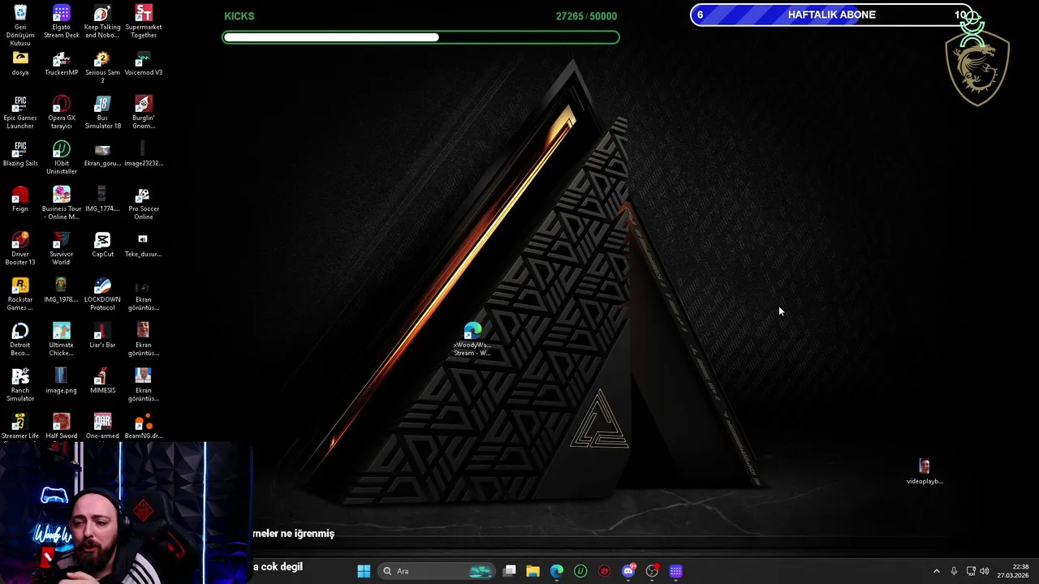Click the Ara search box on taskbar
The height and width of the screenshot is (584, 1039).
pos(438,571)
